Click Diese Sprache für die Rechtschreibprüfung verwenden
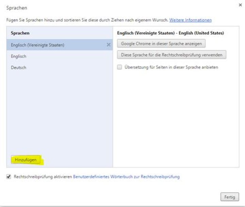245x207 pixels. click(171, 55)
